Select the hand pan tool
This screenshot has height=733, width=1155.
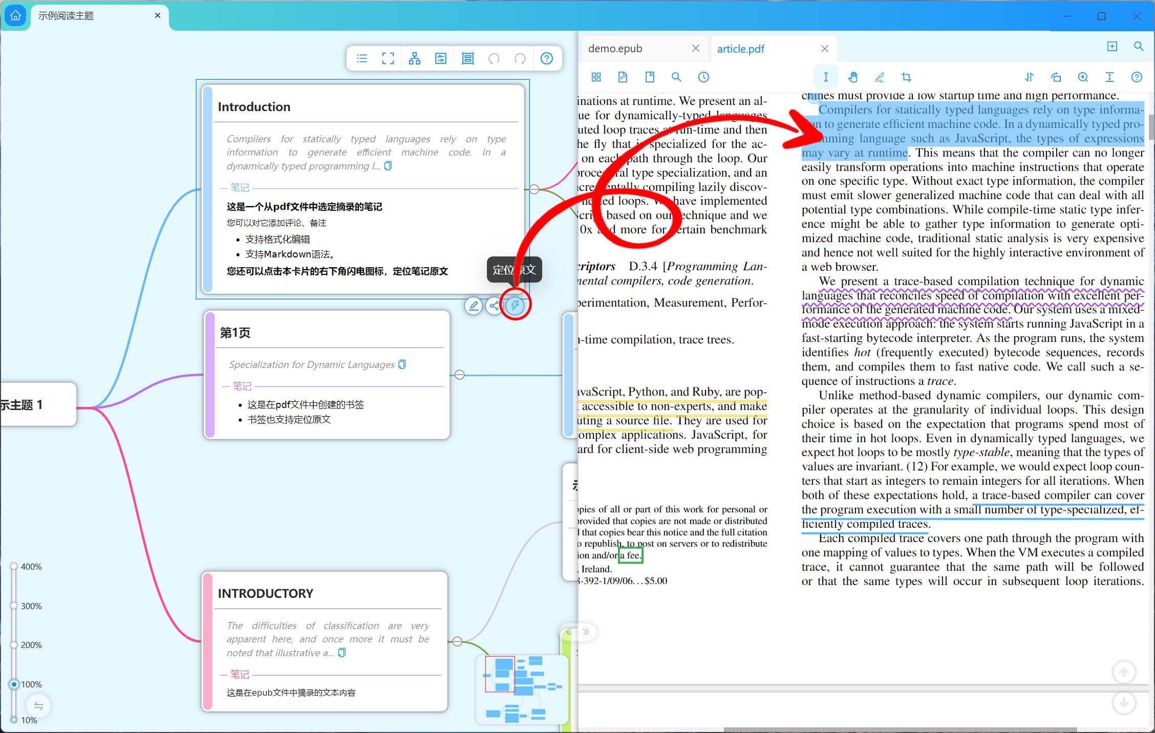pos(852,77)
